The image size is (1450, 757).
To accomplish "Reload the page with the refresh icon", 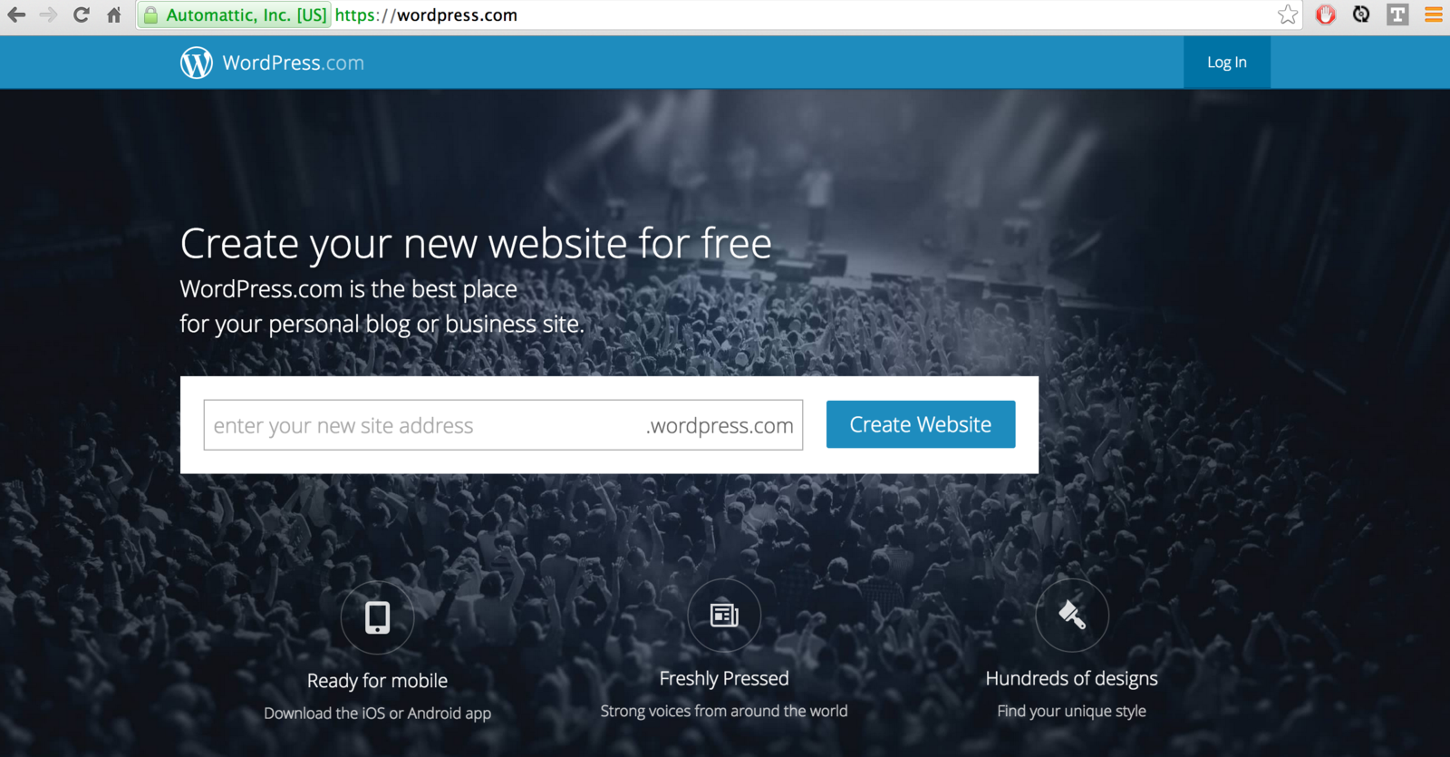I will 82,15.
